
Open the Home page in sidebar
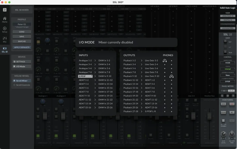click(x=5, y=20)
